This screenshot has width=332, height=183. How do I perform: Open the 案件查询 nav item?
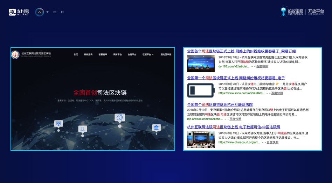[x=88, y=54]
